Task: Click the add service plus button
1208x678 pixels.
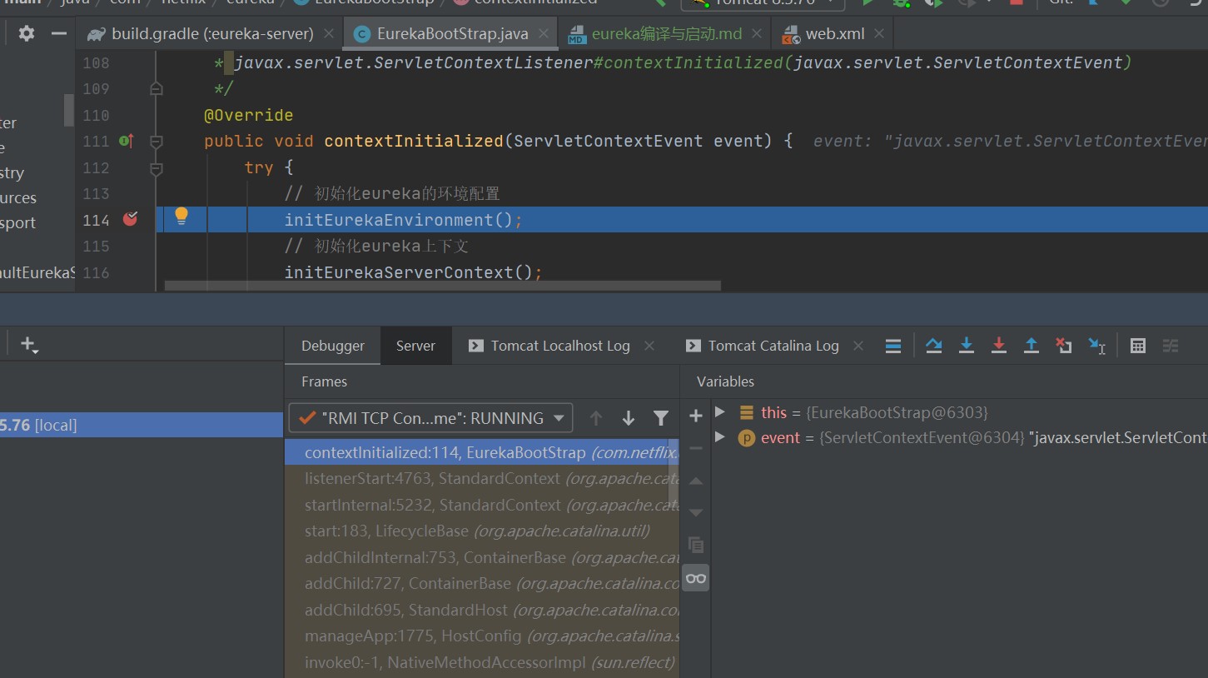Action: tap(30, 345)
